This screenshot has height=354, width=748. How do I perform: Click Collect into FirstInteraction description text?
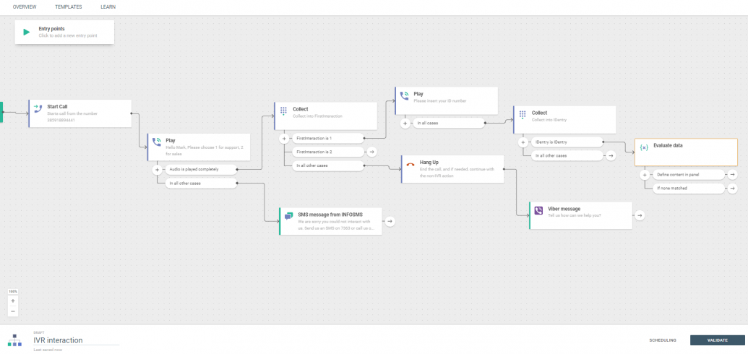pos(317,116)
